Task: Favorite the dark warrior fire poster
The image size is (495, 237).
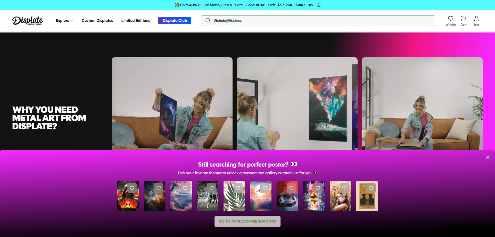Action: pyautogui.click(x=132, y=188)
